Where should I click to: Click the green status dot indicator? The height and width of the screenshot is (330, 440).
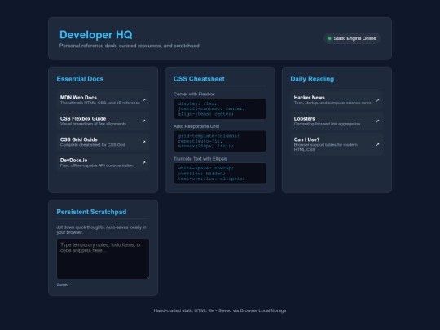coord(330,38)
